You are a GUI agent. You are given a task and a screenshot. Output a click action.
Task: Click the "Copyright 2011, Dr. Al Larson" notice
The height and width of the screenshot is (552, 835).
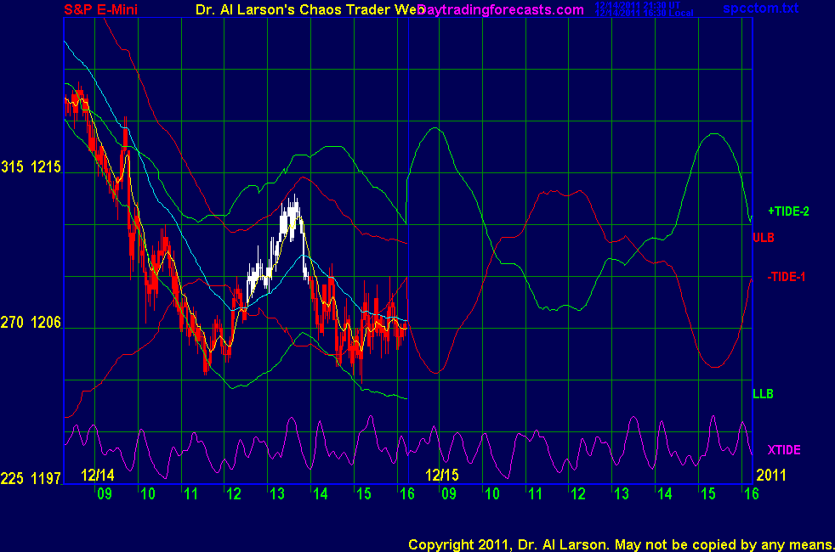(x=508, y=544)
